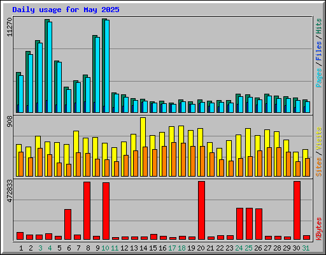Select day 6 on the date axis
The image size is (326, 255).
[x=69, y=248]
